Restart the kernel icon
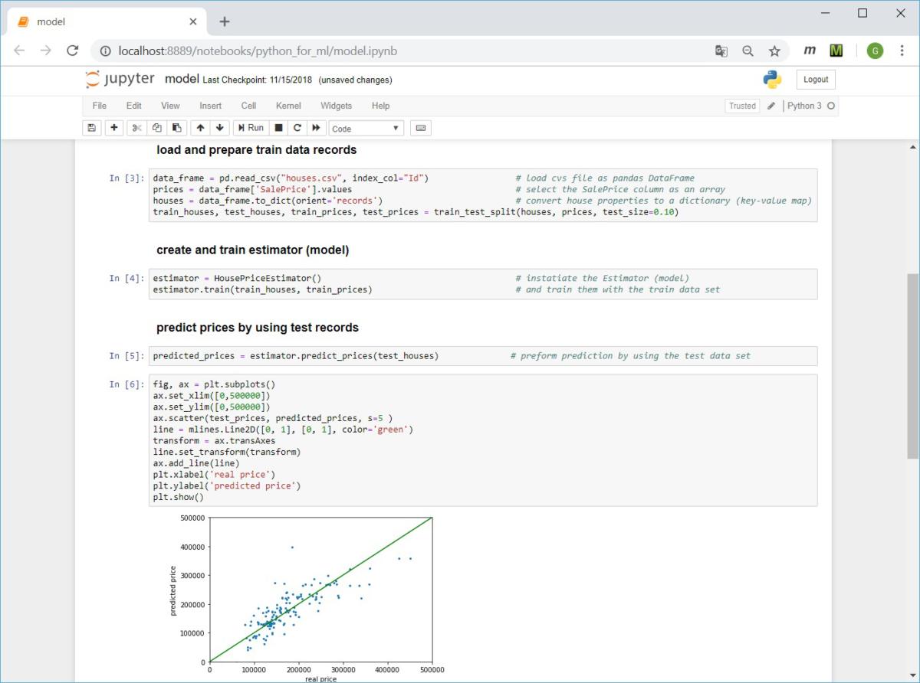920x683 pixels. (297, 128)
